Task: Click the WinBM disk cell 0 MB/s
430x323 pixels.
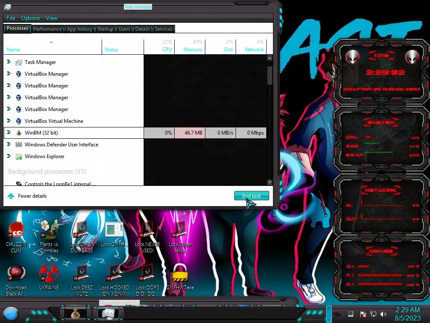Action: point(220,133)
